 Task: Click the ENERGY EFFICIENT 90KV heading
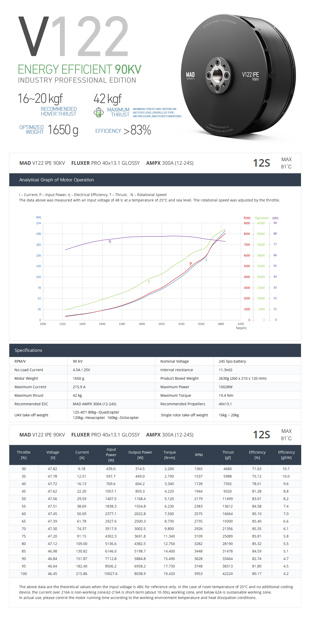(x=80, y=69)
